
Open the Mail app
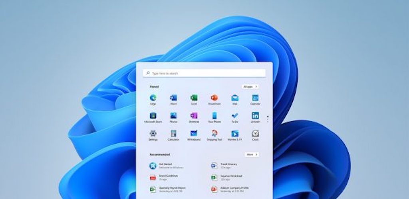coord(235,98)
